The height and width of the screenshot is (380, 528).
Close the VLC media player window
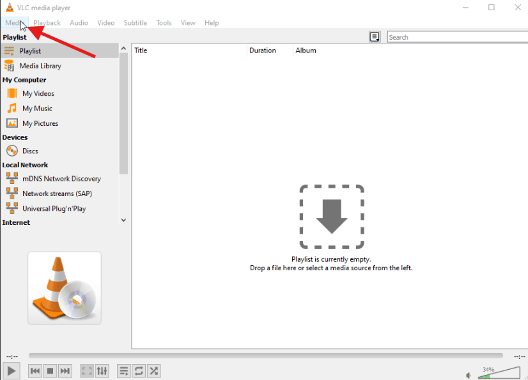(x=518, y=8)
